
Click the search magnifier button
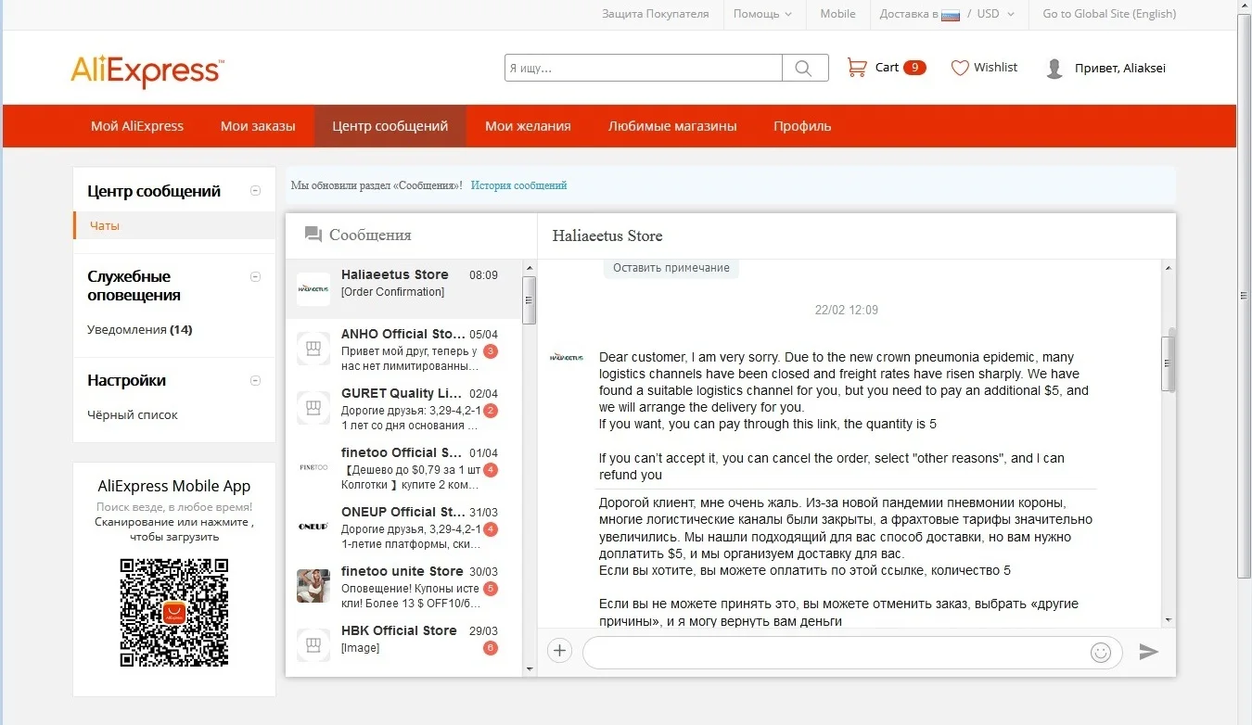pos(805,68)
